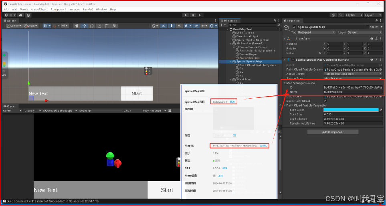Image resolution: width=386 pixels, height=206 pixels.
Task: Toggle the Hierarchy panel lock icon
Action: [275, 21]
